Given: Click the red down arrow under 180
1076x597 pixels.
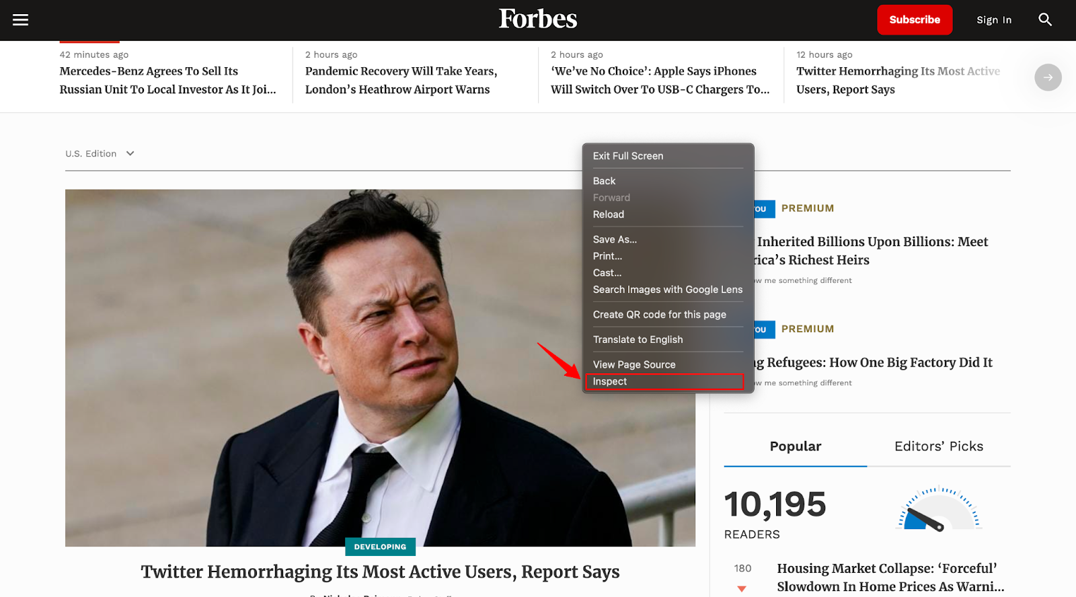Looking at the screenshot, I should pyautogui.click(x=742, y=589).
